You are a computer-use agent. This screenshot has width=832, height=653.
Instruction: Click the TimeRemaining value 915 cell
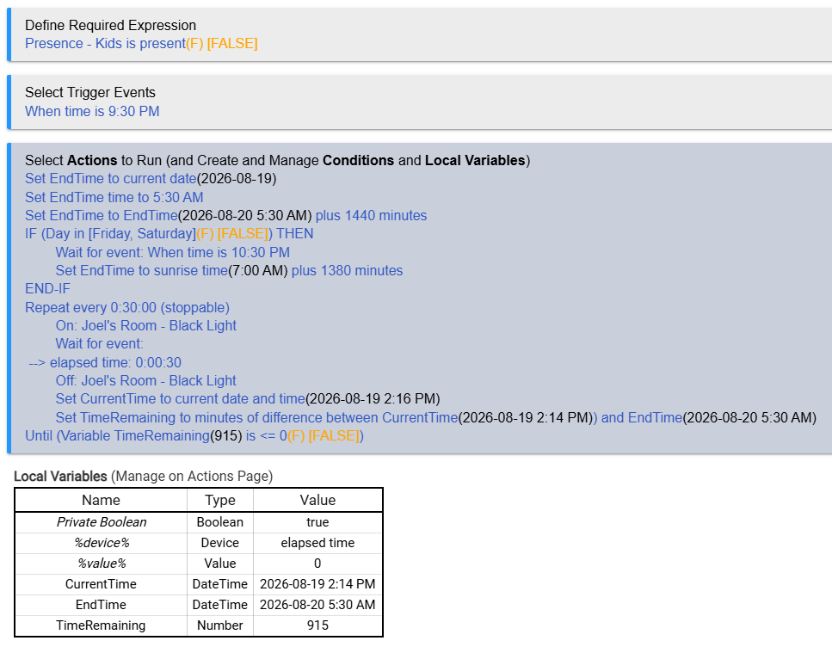pos(317,625)
